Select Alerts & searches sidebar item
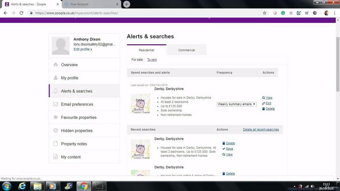 [84, 91]
